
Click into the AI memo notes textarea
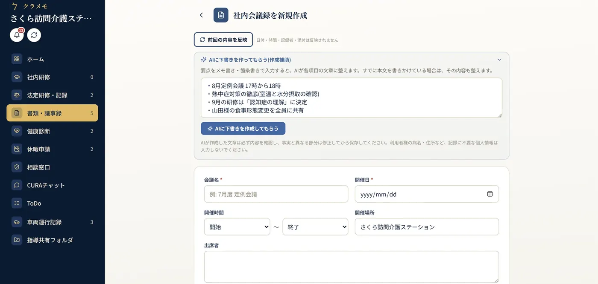(352, 98)
